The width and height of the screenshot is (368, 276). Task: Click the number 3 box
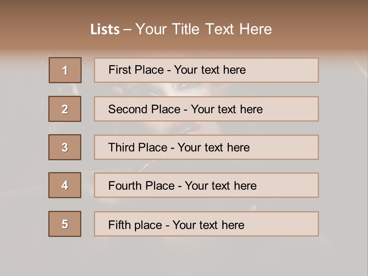coord(65,147)
